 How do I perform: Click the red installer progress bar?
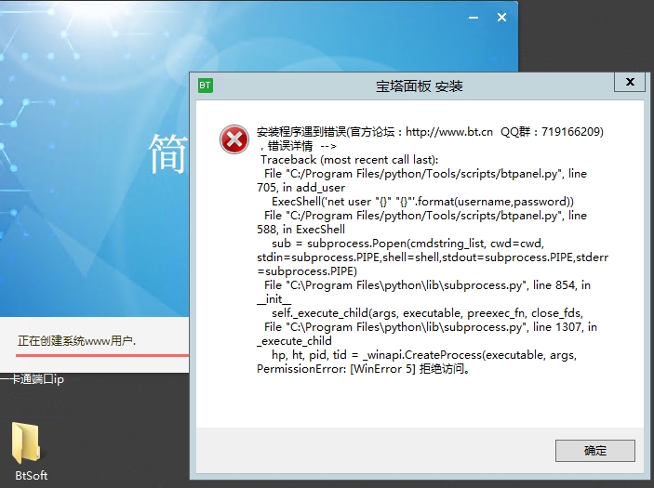(x=102, y=355)
